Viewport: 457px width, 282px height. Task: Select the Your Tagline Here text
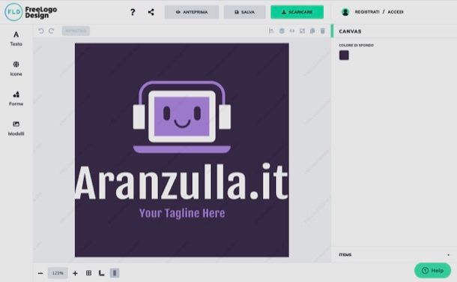tap(182, 213)
